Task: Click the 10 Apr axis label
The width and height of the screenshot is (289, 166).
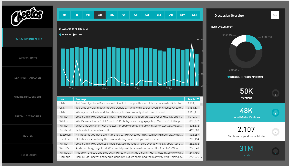Action: [105, 88]
